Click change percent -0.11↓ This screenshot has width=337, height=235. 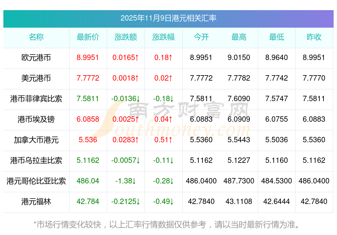click(x=163, y=160)
